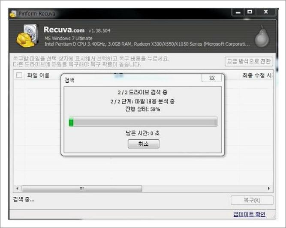Click the right scroll arrow of file list
Viewport: 286px width, 228px height.
click(269, 189)
